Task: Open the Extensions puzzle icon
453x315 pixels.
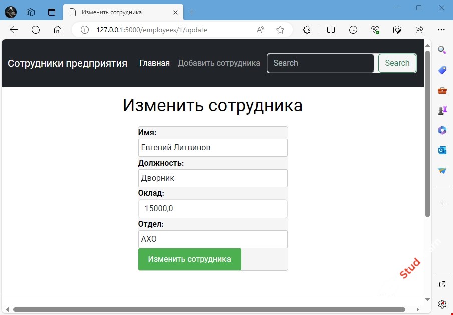Action: [307, 30]
